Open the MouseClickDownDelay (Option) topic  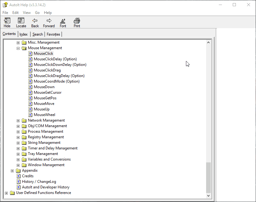click(60, 65)
